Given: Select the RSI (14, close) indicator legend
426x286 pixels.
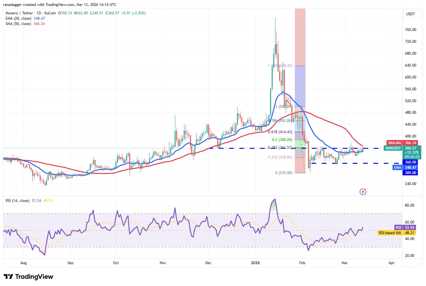Looking at the screenshot, I should [18, 201].
